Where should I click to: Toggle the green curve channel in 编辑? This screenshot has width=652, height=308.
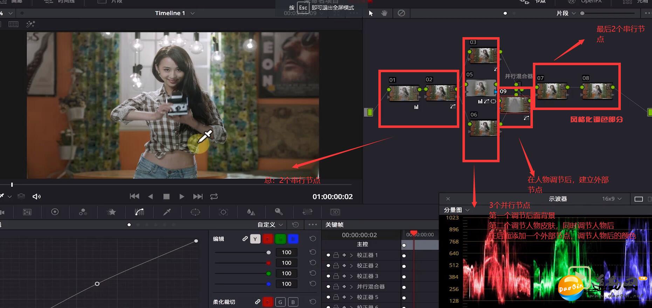(280, 239)
